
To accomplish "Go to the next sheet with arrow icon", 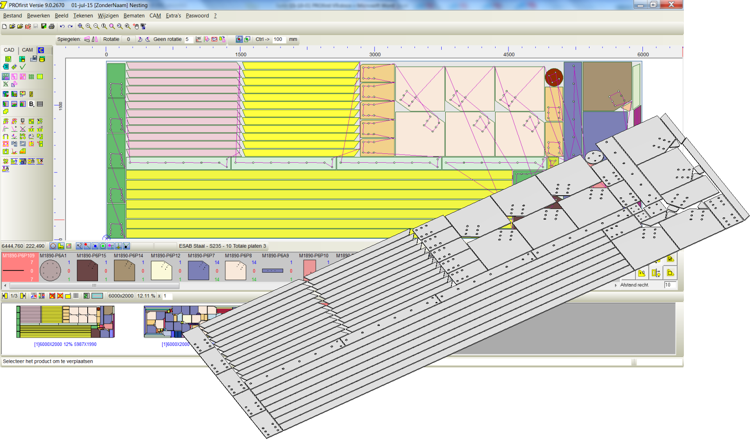I will [x=23, y=296].
